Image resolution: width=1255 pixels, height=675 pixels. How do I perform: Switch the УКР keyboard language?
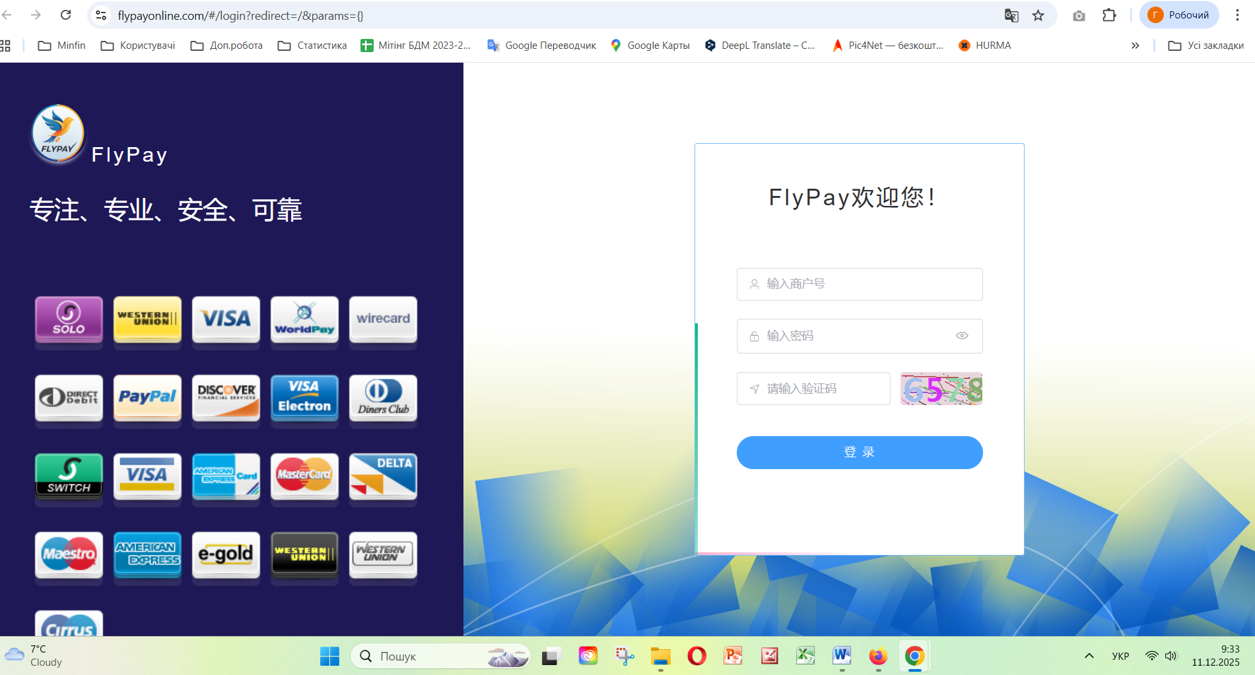(x=1120, y=656)
